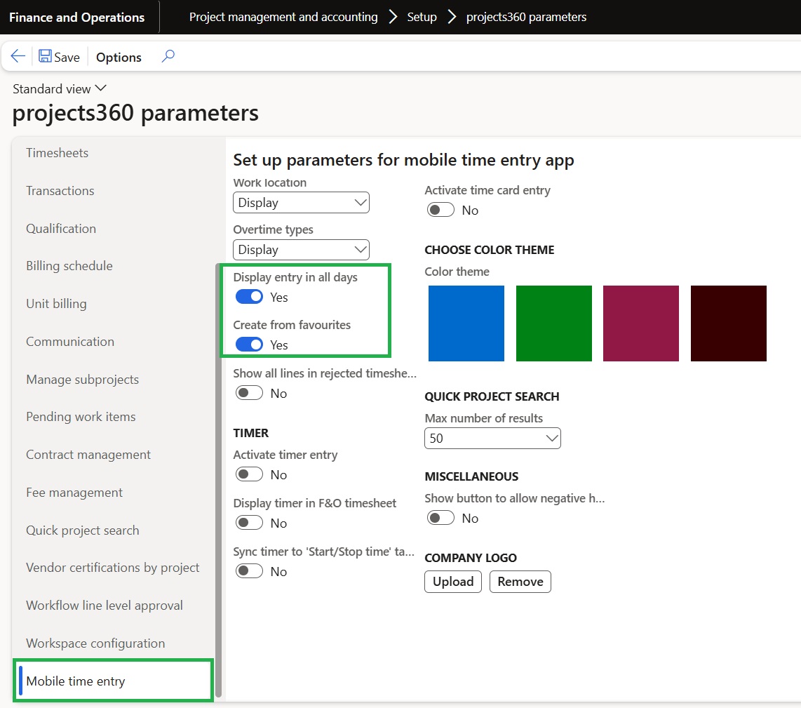Enable Activate timer entry toggle
The width and height of the screenshot is (801, 708).
coord(249,475)
